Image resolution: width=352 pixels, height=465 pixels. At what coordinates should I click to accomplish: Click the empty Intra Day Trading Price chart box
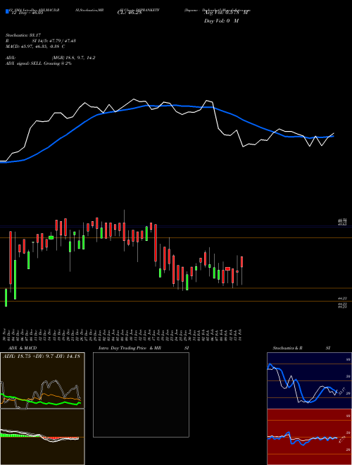(141, 395)
